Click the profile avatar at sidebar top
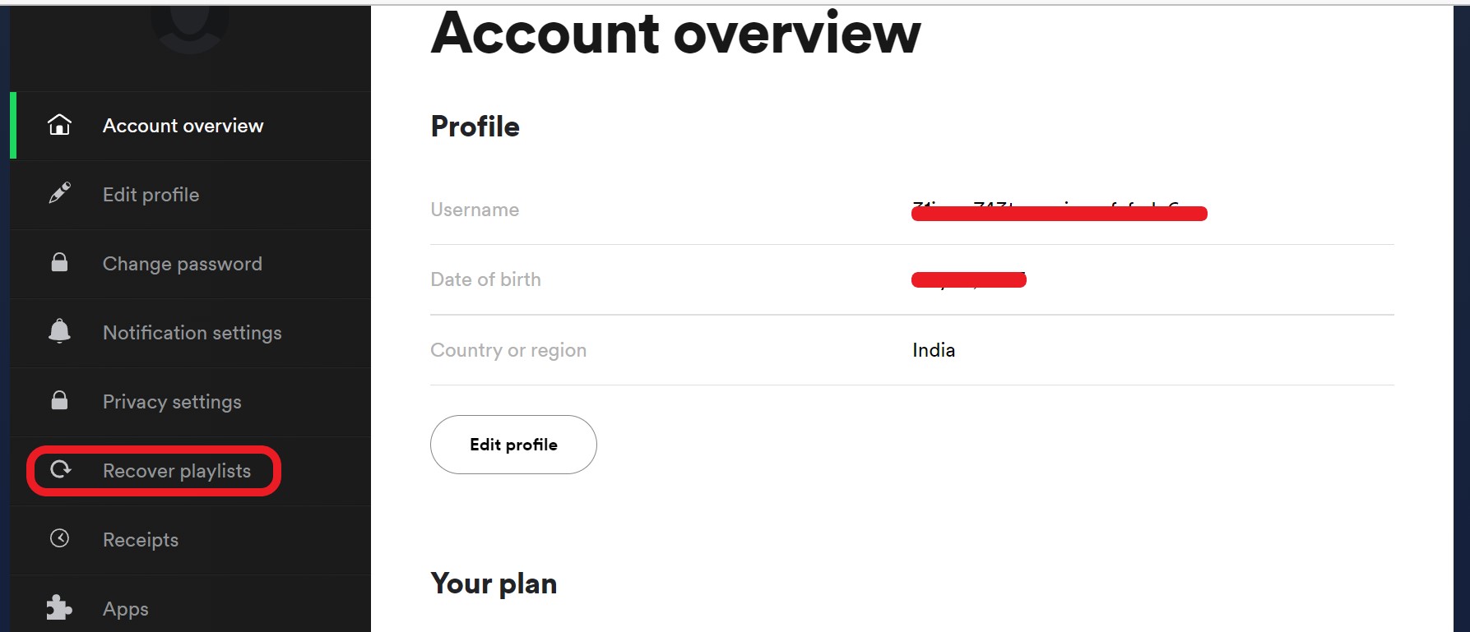This screenshot has height=632, width=1470. coord(190,26)
